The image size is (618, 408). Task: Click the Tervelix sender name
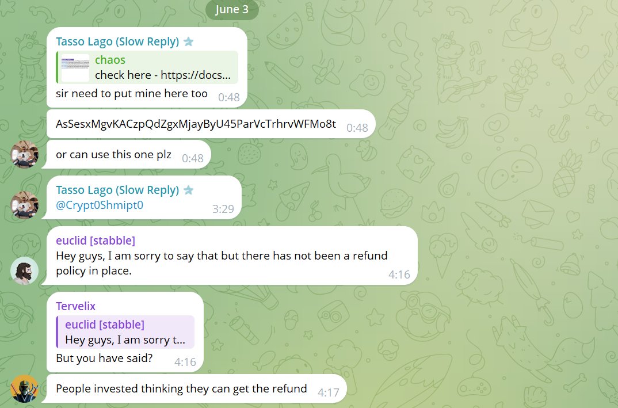click(x=76, y=306)
